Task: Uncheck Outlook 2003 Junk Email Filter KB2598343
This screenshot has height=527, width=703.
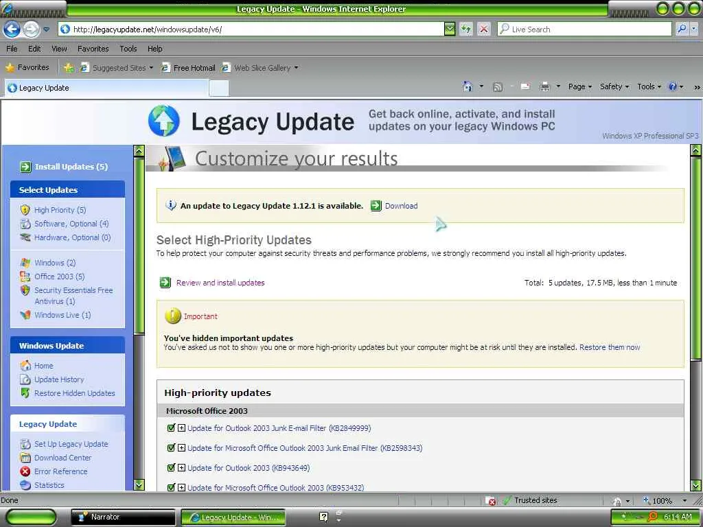Action: 171,447
